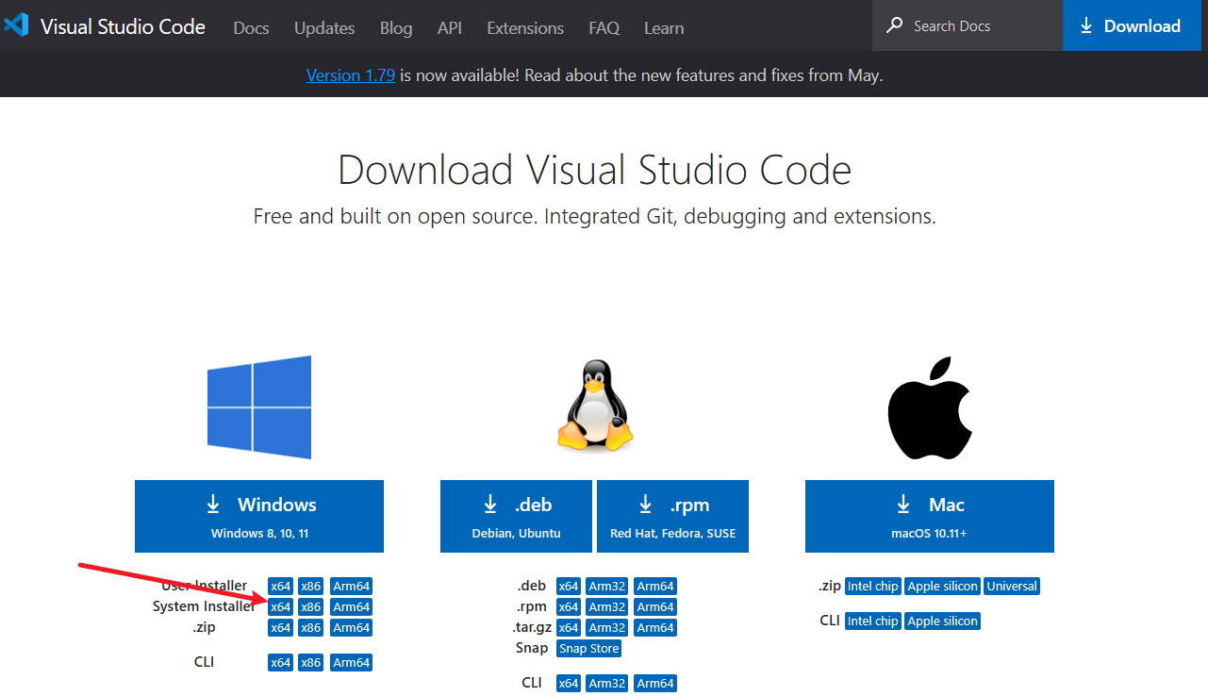Go to the Blog page
This screenshot has width=1208, height=696.
[x=396, y=27]
